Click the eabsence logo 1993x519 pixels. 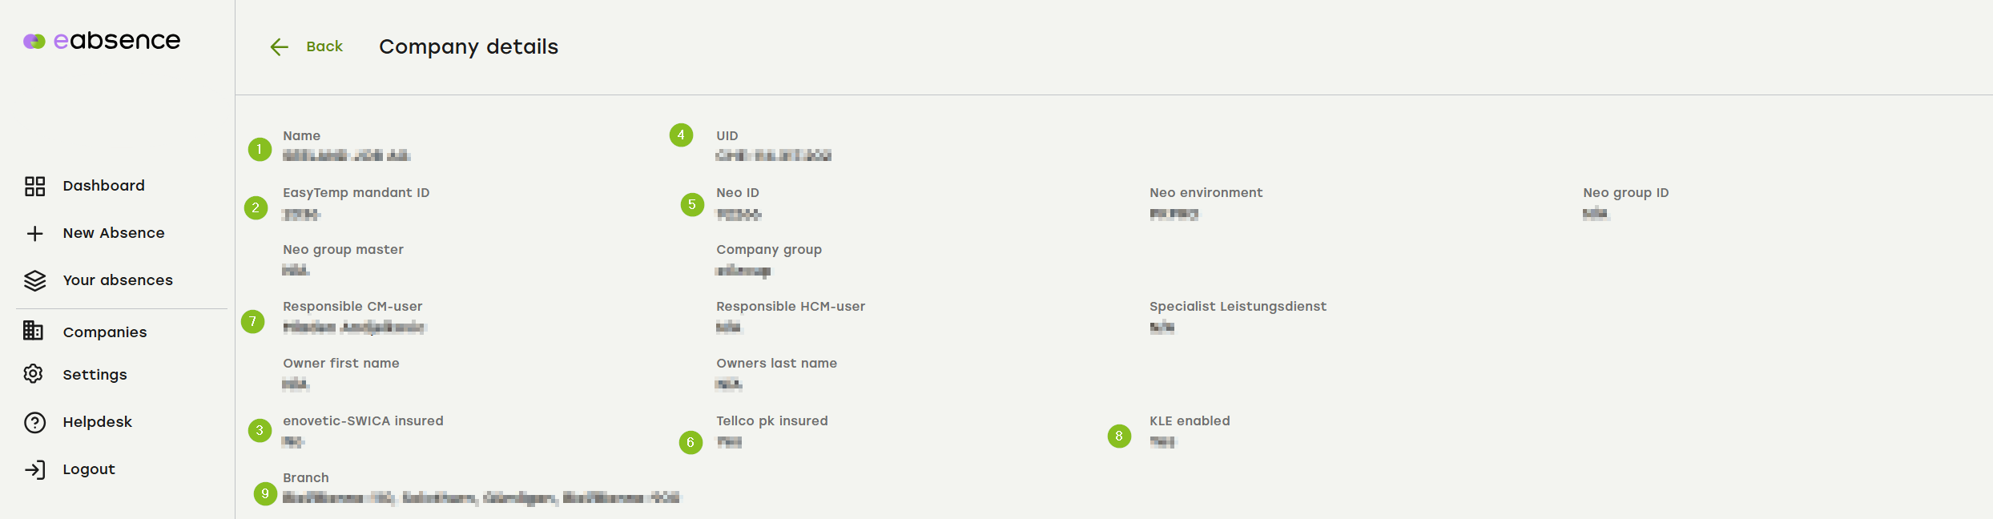(x=102, y=40)
